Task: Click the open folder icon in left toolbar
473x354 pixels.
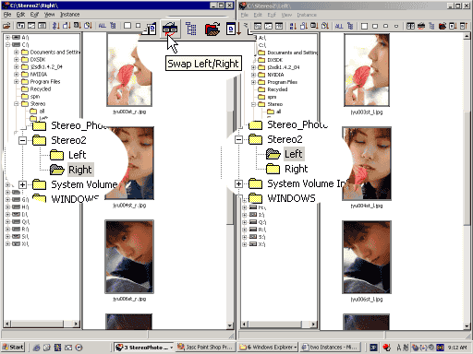Action: pyautogui.click(x=6, y=26)
